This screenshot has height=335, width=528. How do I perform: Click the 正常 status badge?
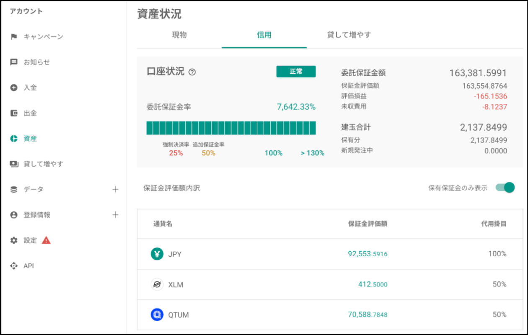(x=296, y=72)
